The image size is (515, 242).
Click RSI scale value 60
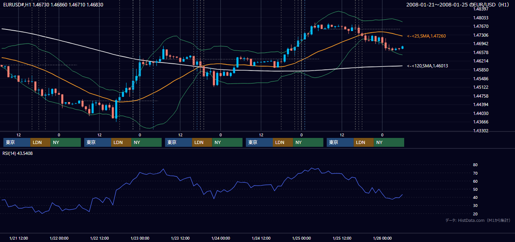coord(475,181)
